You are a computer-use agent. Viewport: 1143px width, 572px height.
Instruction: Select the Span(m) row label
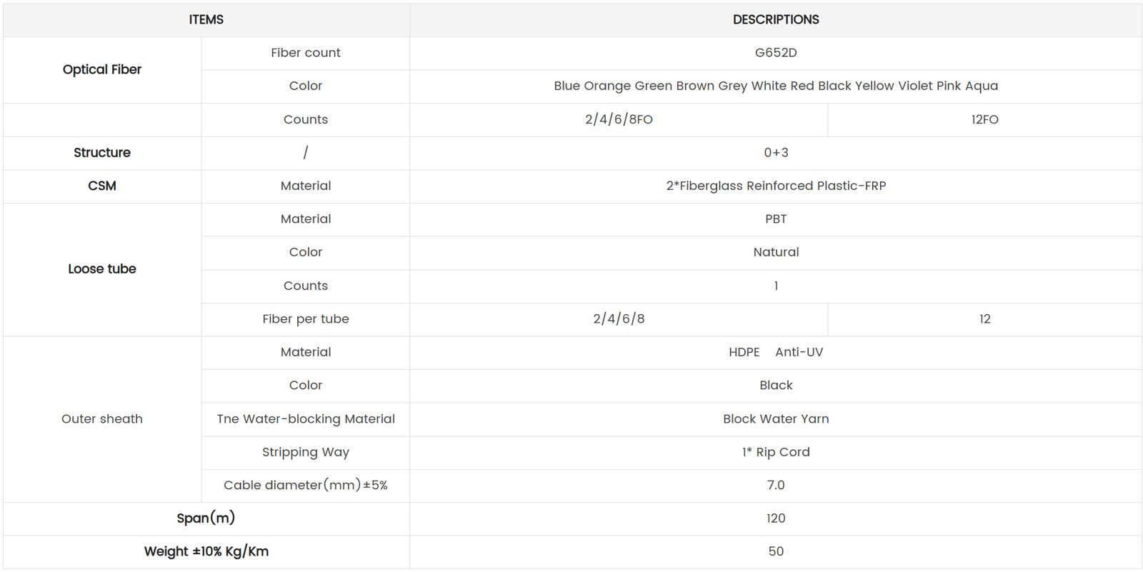pyautogui.click(x=206, y=518)
